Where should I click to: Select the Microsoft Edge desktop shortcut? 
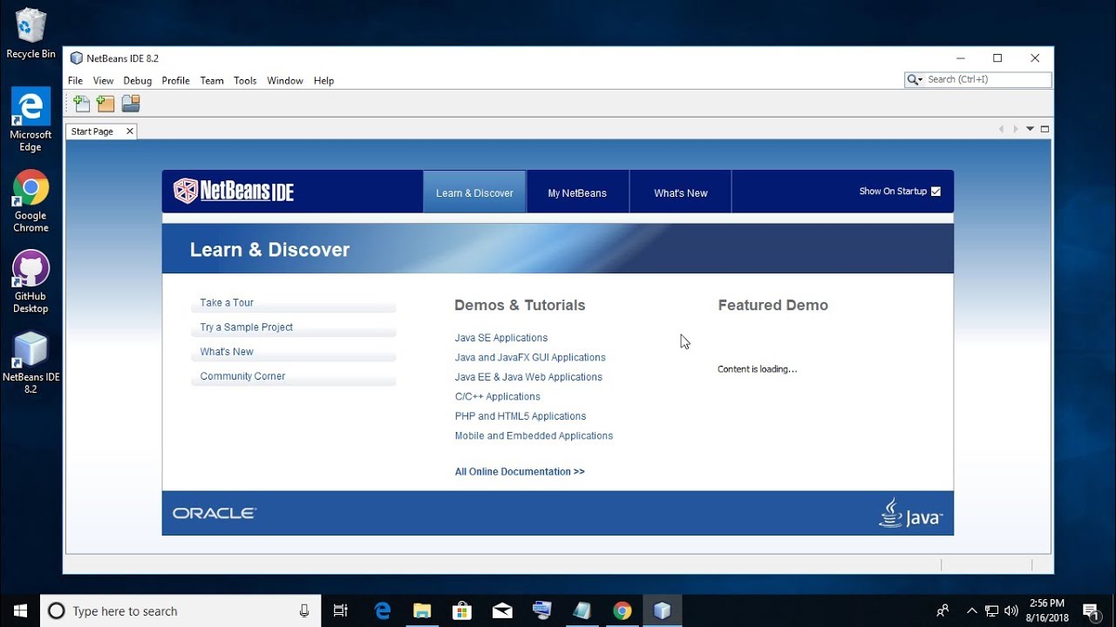tap(31, 120)
